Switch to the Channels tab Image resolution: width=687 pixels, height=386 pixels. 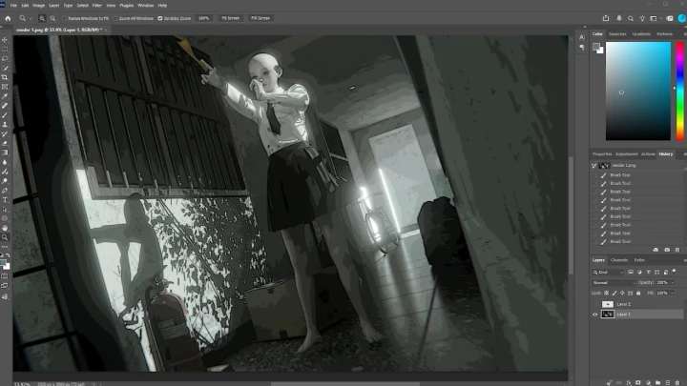(619, 260)
